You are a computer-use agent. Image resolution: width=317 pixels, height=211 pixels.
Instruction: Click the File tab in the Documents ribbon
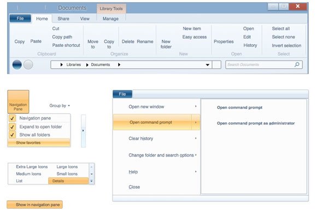[20, 19]
